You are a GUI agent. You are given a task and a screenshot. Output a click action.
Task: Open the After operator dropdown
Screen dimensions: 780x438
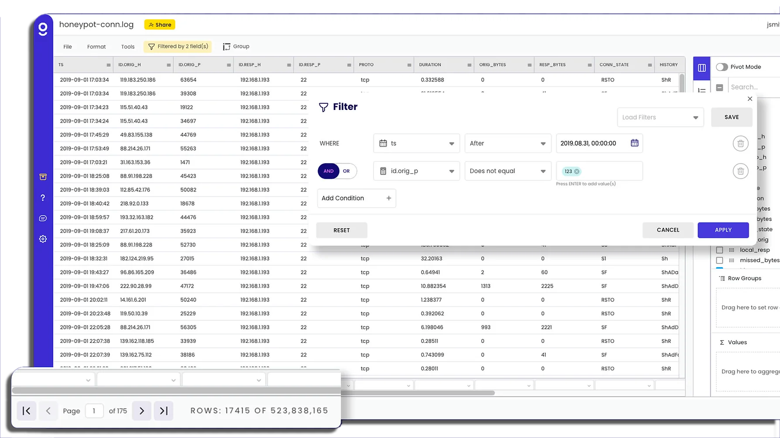point(507,143)
